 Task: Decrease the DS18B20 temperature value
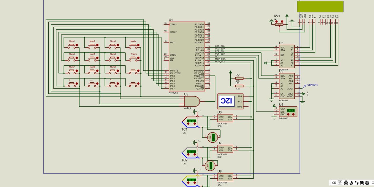click(289, 114)
